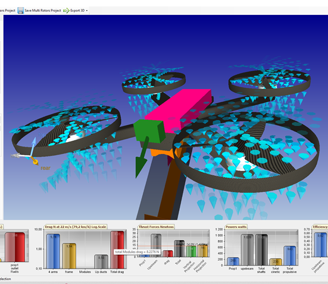Click the '4 arms' blue drag bar
328x284 pixels.
point(53,251)
